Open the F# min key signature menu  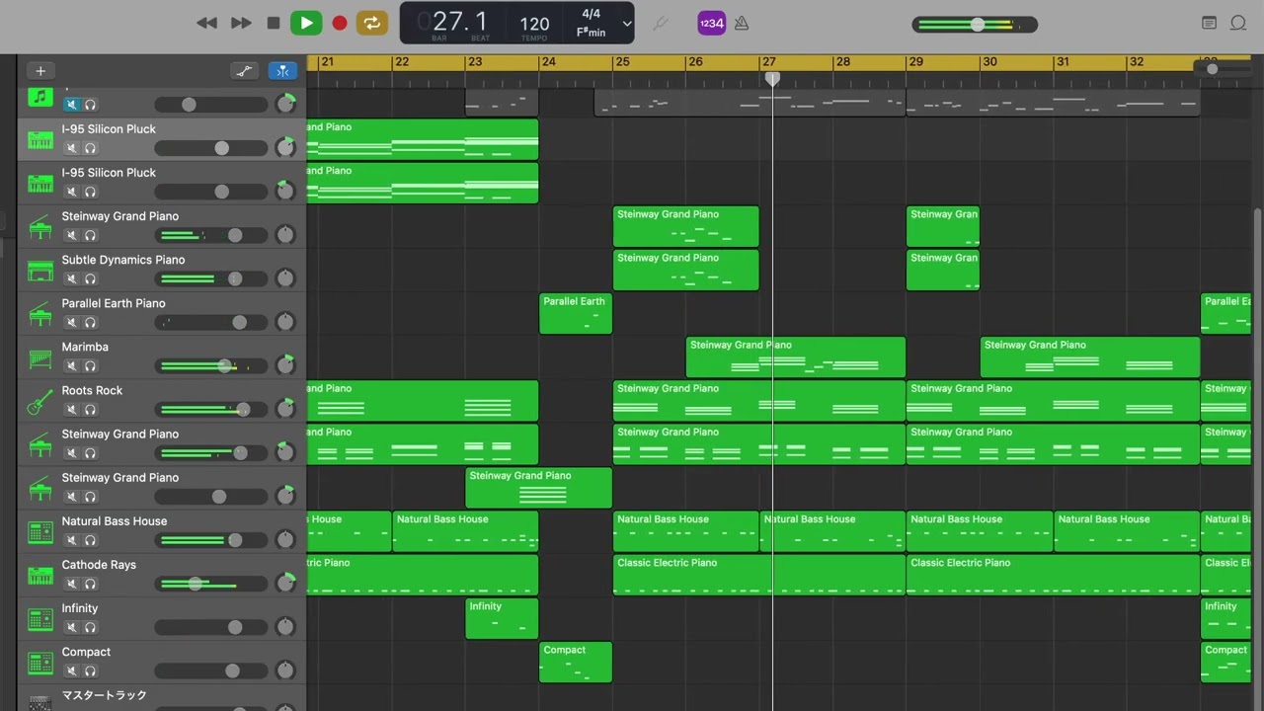point(591,33)
